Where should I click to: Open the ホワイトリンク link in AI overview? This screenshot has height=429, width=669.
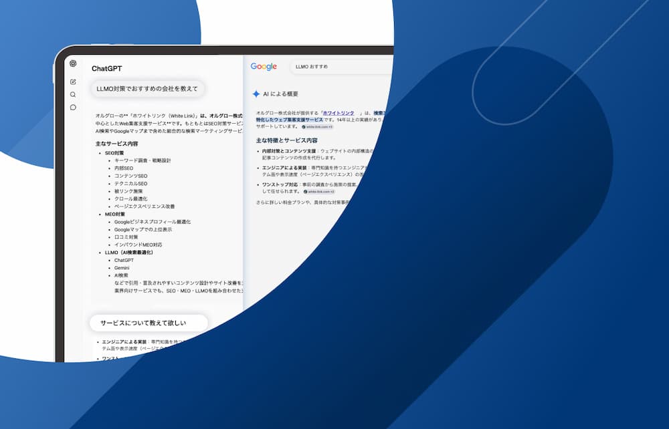[x=339, y=113]
